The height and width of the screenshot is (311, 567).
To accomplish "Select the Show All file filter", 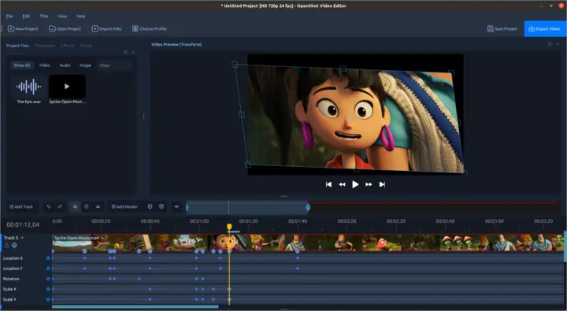I will click(22, 65).
